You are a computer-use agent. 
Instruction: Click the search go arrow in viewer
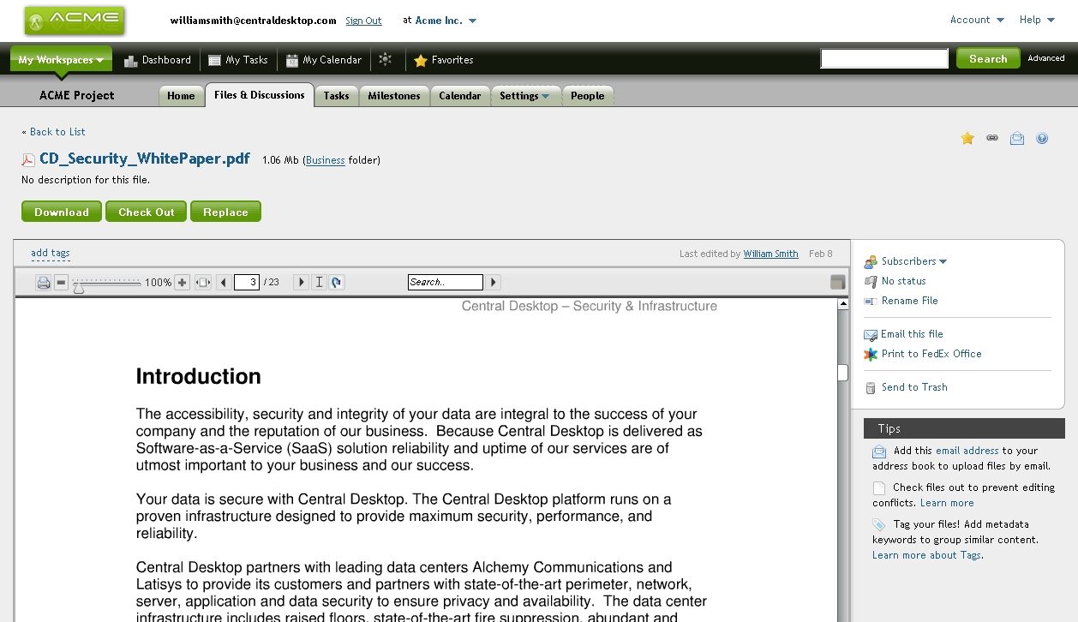click(x=494, y=282)
